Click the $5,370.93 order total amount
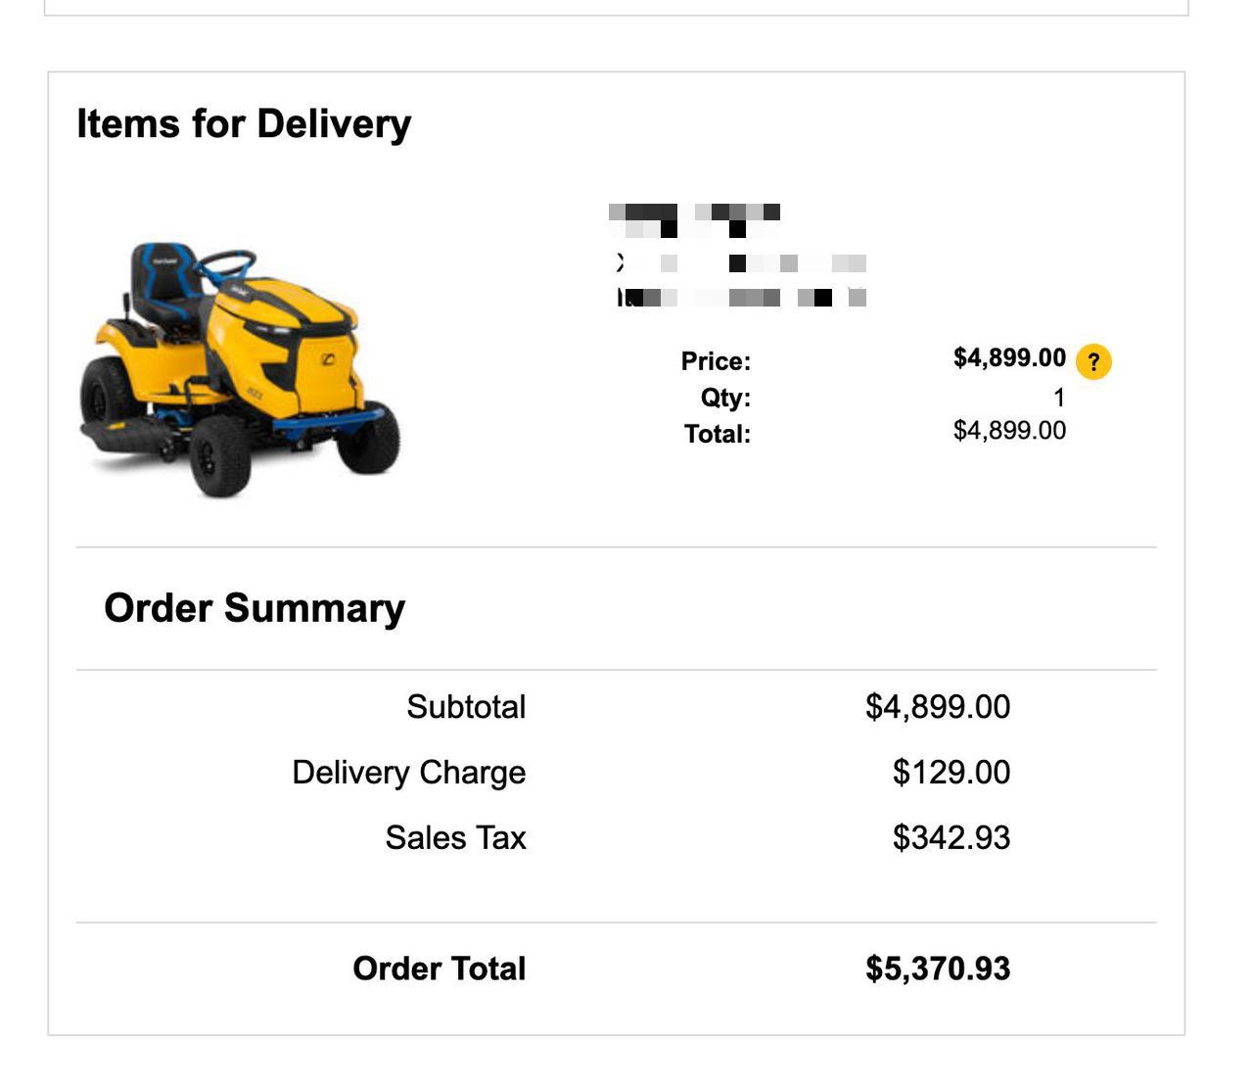1253x1087 pixels. [x=937, y=969]
